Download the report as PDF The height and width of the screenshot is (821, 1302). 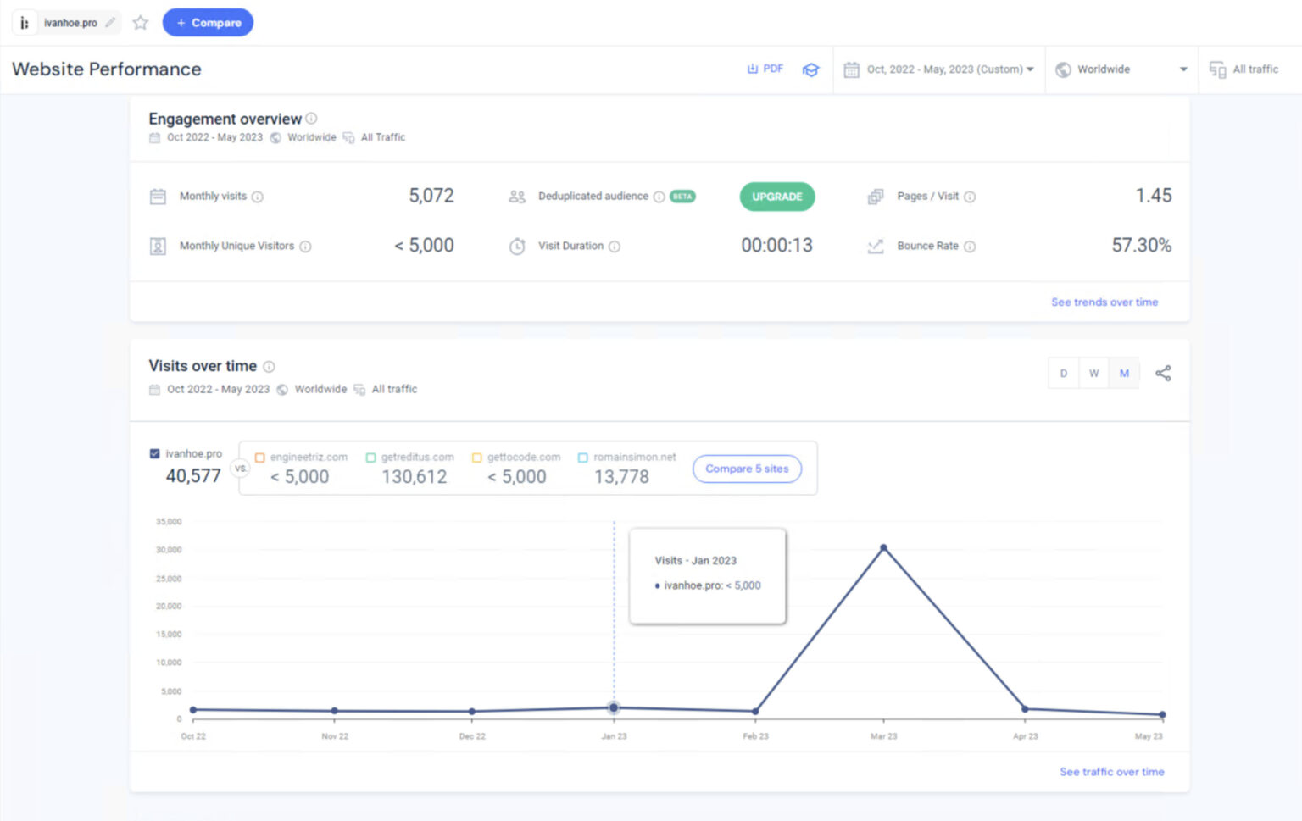(765, 69)
